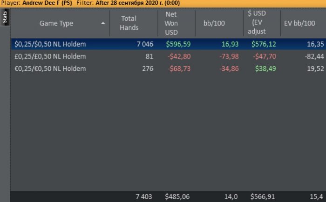Sort by bb/100 column header
326x202 pixels.
213,23
